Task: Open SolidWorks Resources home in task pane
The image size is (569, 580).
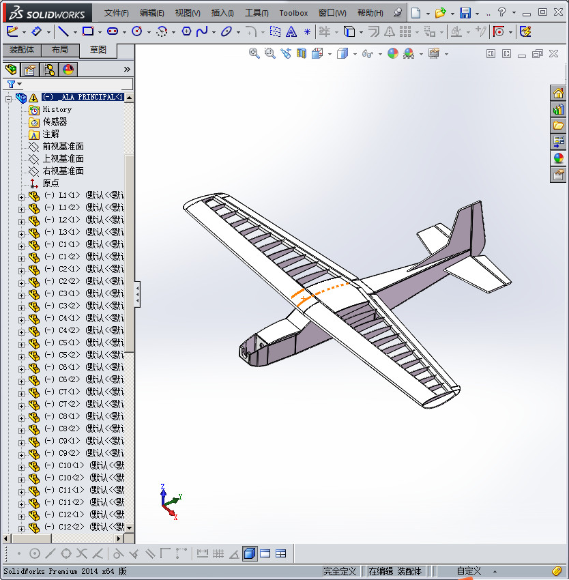Action: tap(558, 93)
